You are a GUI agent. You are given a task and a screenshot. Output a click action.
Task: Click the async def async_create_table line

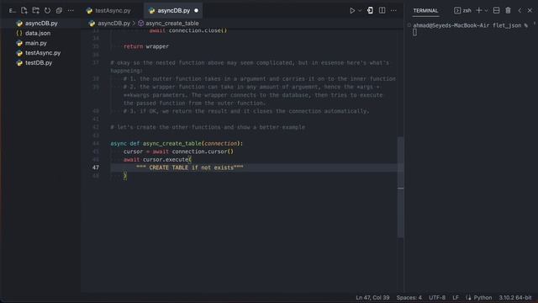coord(177,144)
